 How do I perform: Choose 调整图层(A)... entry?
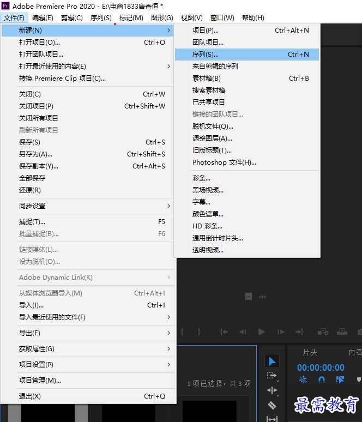[x=247, y=138]
